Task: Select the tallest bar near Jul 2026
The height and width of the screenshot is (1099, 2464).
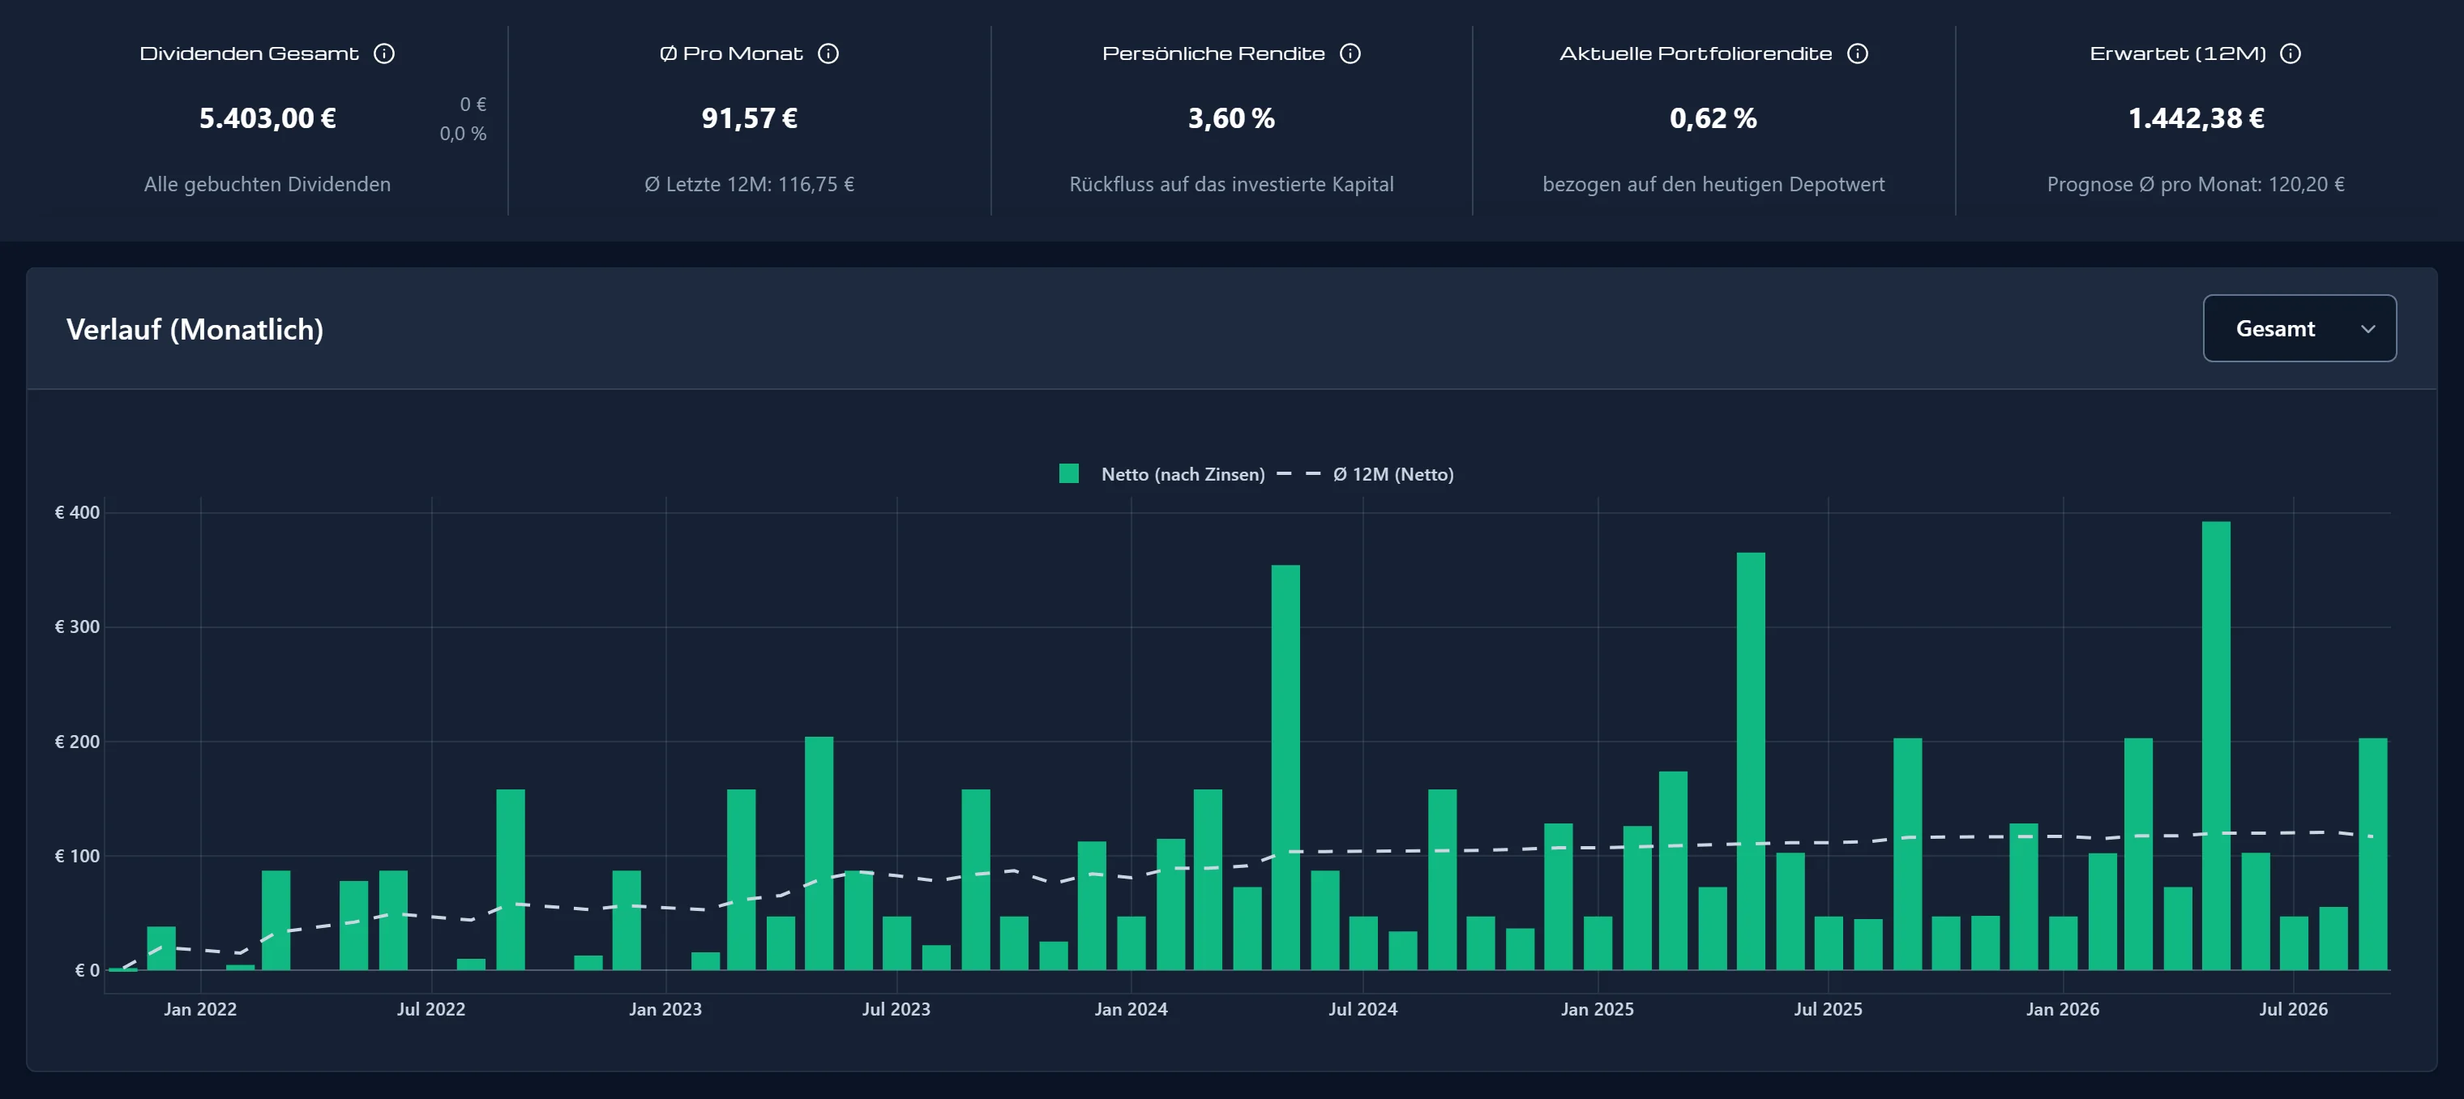Action: click(x=2215, y=745)
